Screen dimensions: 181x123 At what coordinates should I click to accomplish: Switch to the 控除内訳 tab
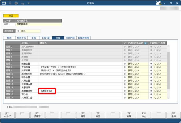coord(70,38)
